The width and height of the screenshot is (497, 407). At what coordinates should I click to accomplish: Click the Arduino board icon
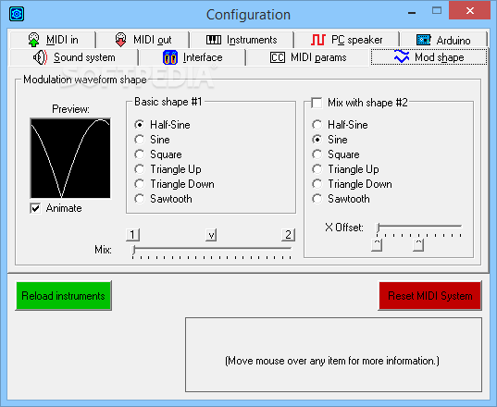[424, 40]
